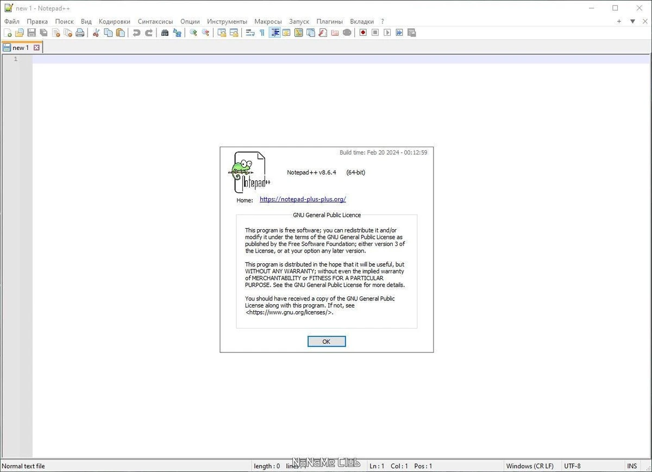This screenshot has width=652, height=472.
Task: Click the Monitoring (tail -f) eye icon
Action: pos(347,33)
